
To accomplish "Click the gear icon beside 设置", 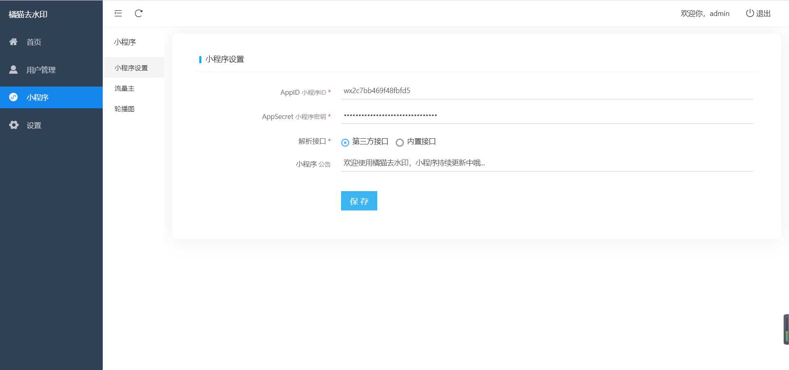I will [x=13, y=125].
